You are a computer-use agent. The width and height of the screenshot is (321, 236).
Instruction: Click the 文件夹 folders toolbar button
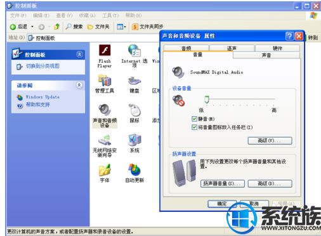98,27
